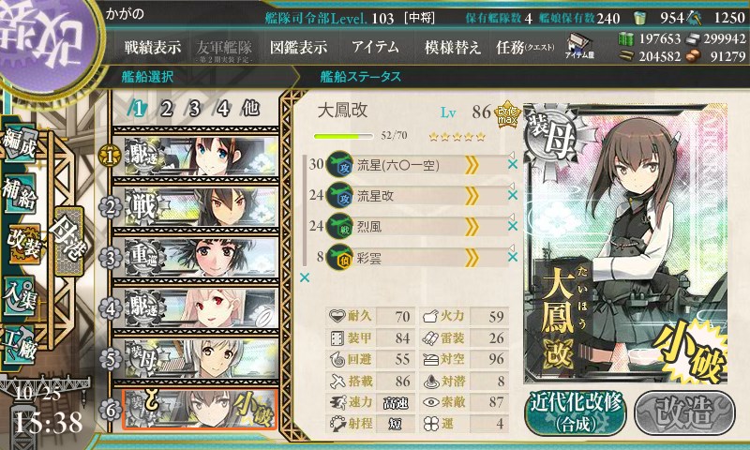Open the 補給 resupply side icon

coord(20,193)
